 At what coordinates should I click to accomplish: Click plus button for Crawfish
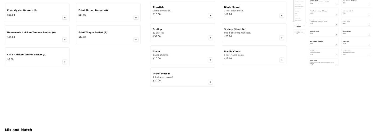click(210, 16)
